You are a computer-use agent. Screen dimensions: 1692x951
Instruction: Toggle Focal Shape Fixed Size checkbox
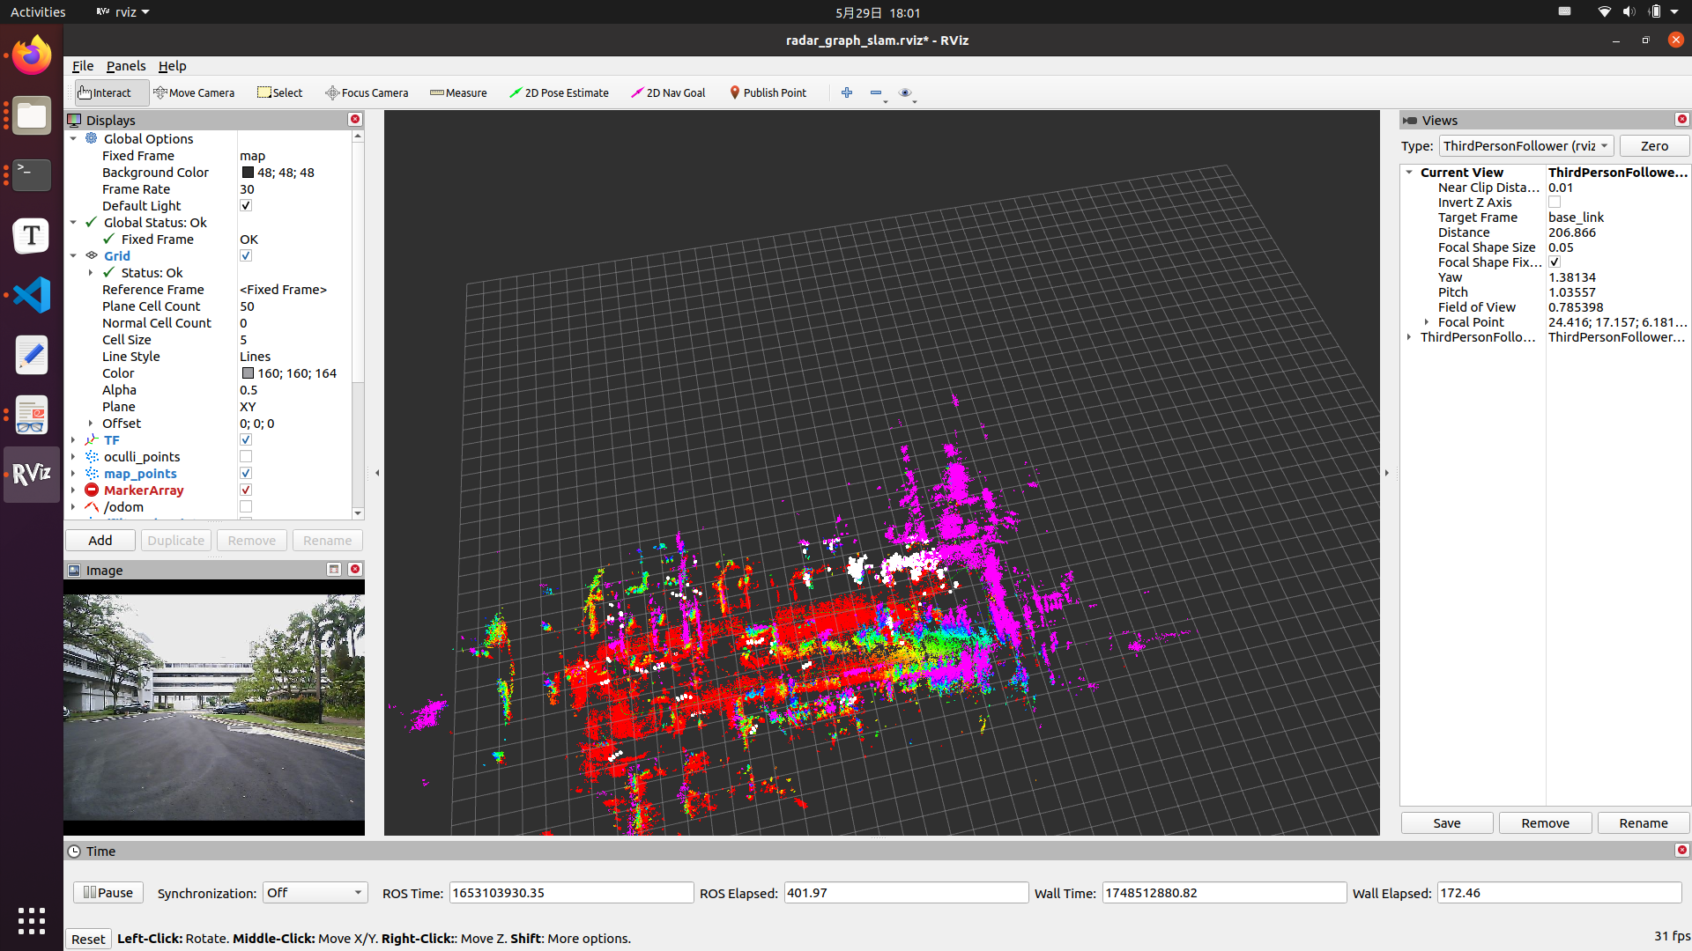[x=1555, y=262]
